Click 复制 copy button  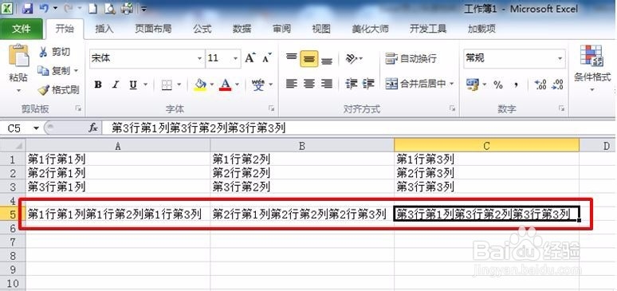tap(54, 71)
